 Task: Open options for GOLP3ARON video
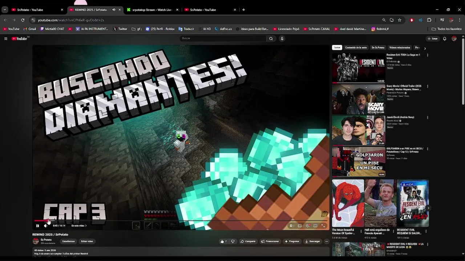pyautogui.click(x=428, y=149)
